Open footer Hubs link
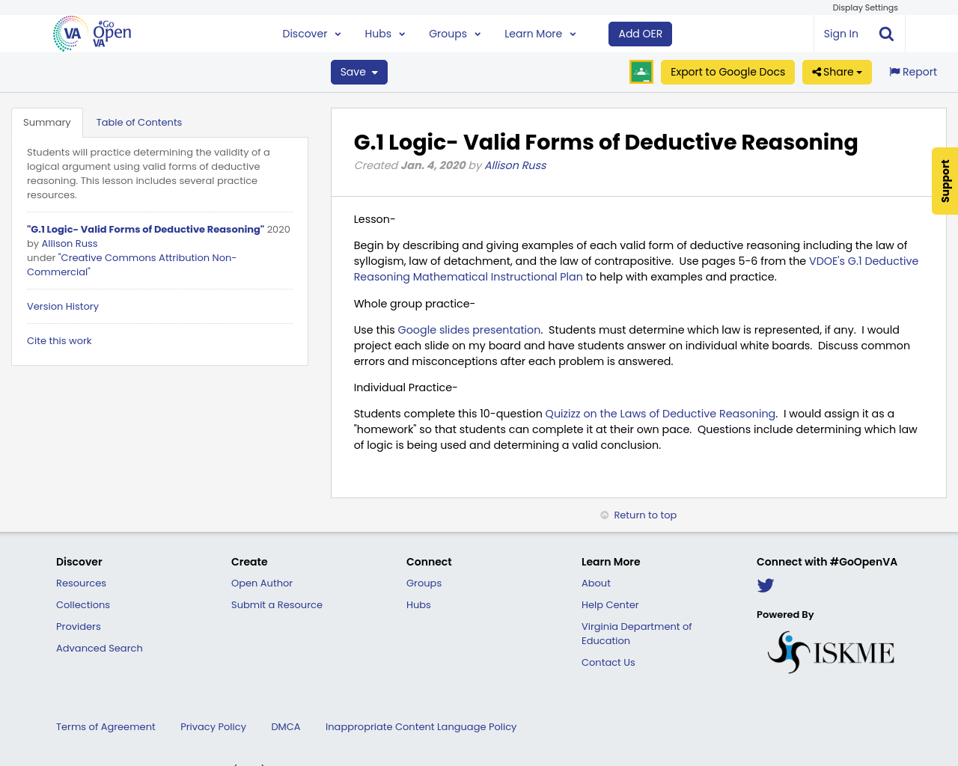The image size is (958, 766). (x=418, y=605)
